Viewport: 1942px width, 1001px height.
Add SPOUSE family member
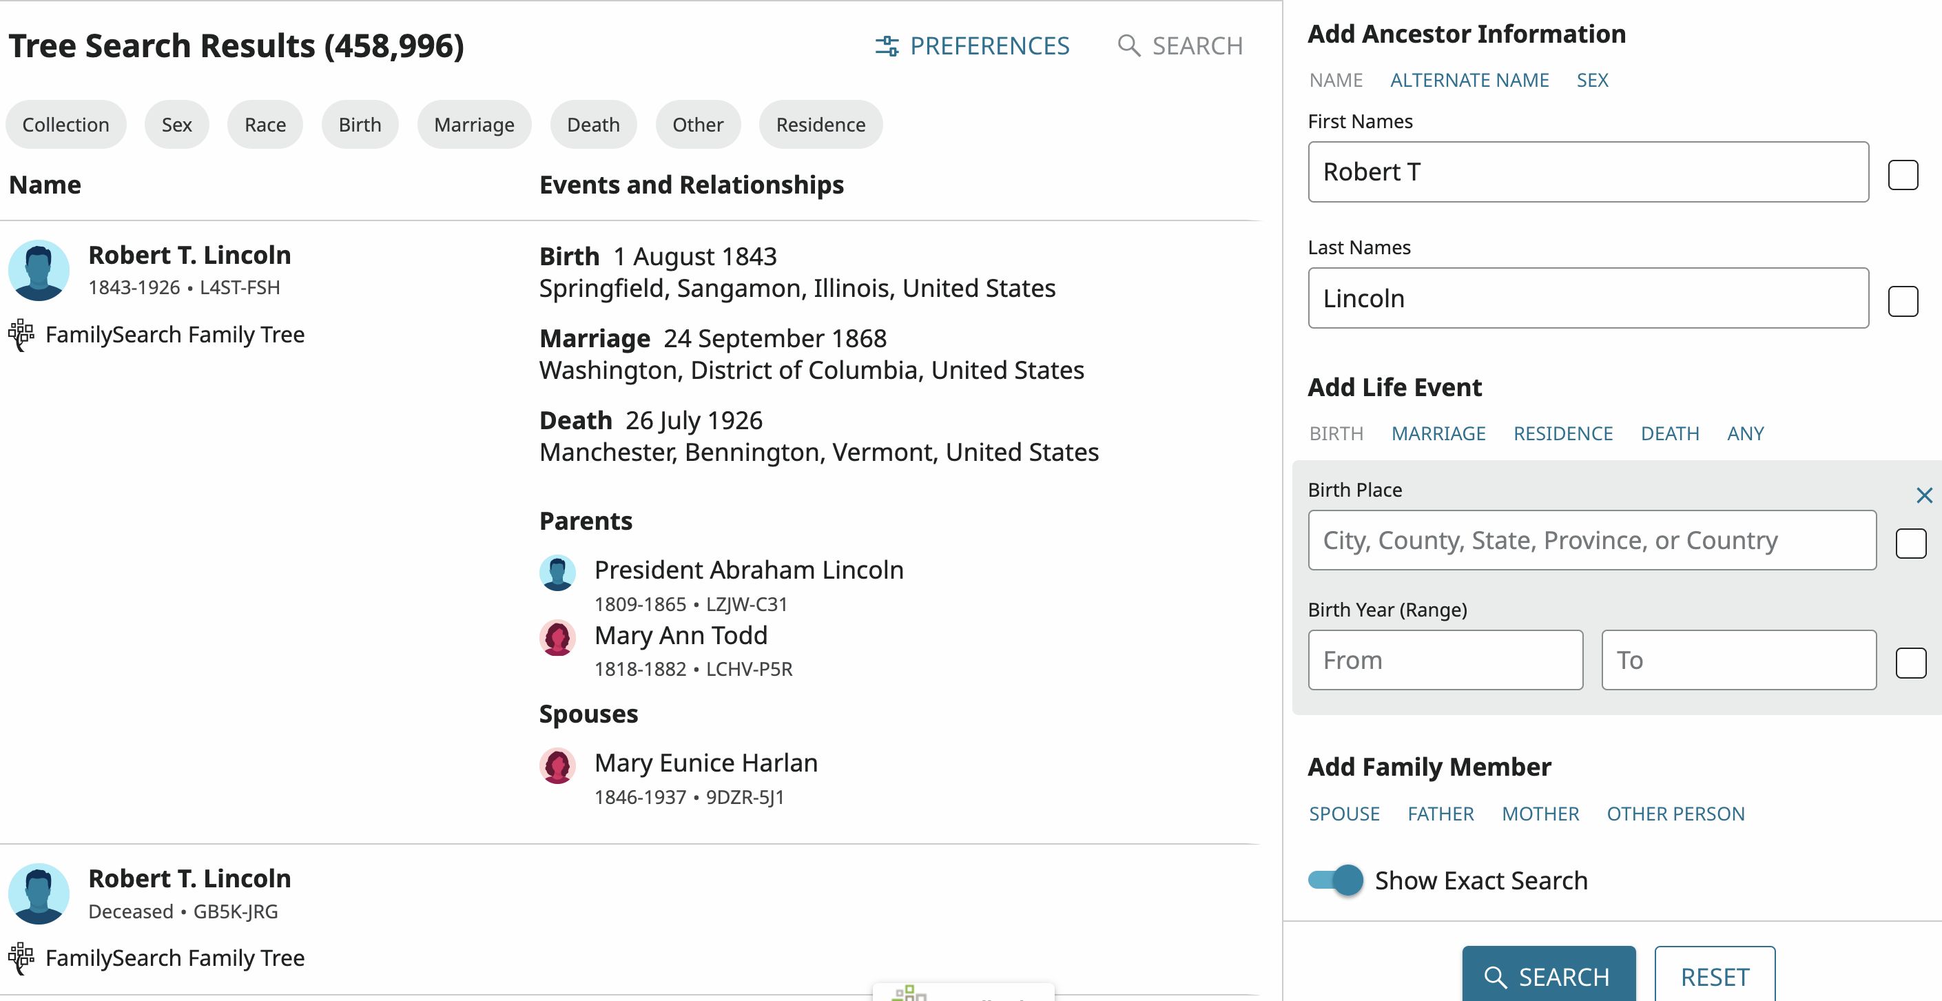[x=1344, y=814]
